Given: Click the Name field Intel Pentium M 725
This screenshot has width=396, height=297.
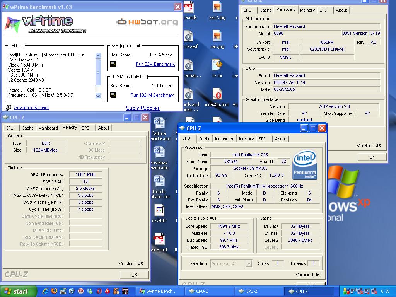Looking at the screenshot, I should pyautogui.click(x=250, y=155).
